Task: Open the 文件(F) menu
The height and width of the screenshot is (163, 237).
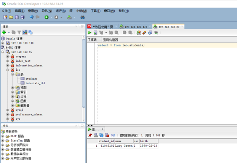Action: click(6, 11)
